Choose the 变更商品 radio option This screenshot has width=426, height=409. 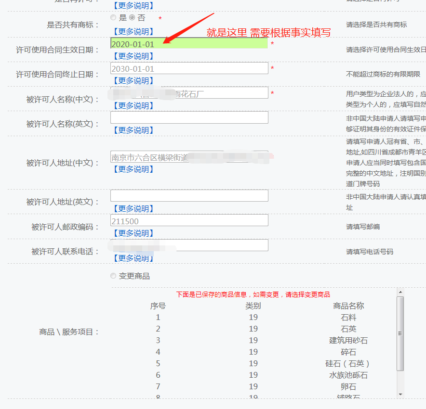(113, 276)
